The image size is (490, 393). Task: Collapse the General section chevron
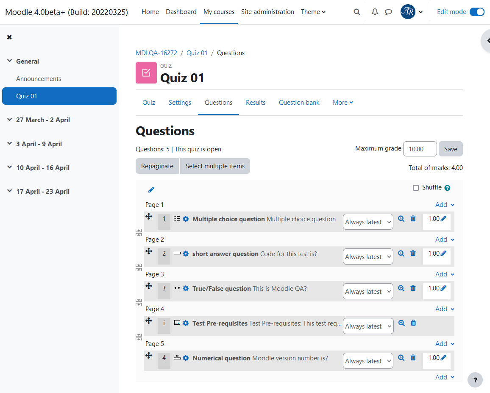pyautogui.click(x=10, y=61)
